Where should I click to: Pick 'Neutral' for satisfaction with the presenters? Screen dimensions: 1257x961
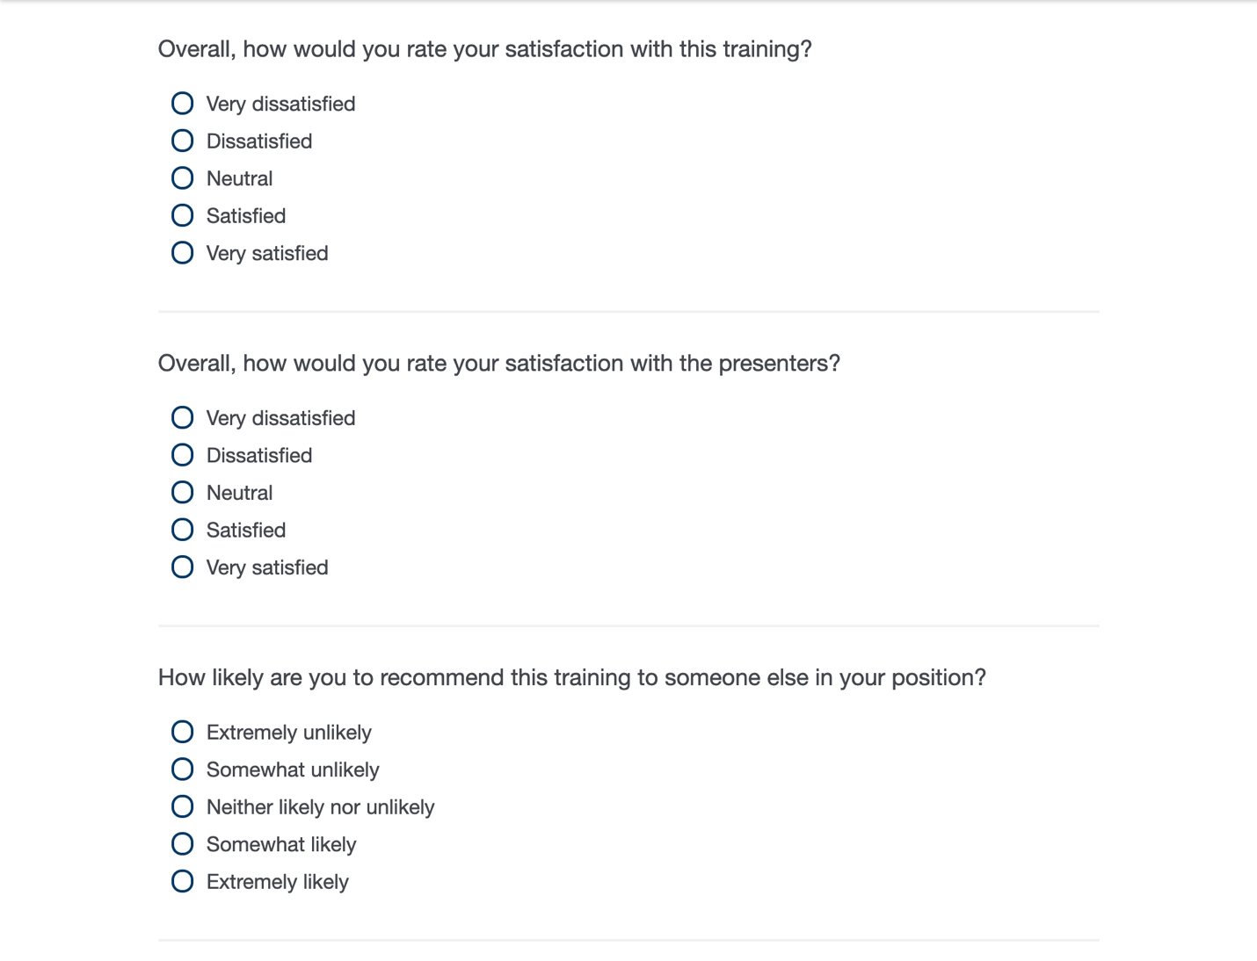click(x=182, y=493)
